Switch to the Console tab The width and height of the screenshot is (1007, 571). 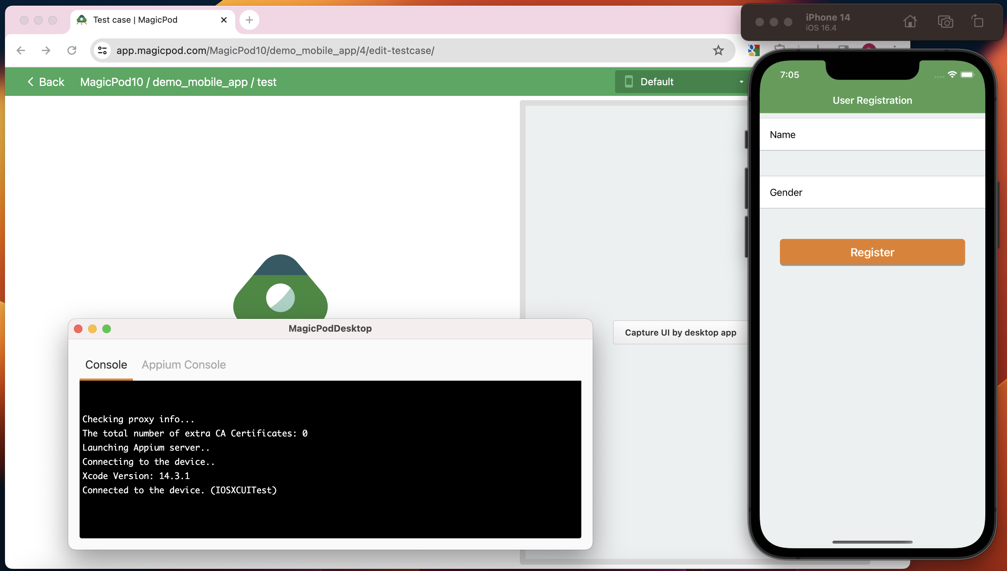(106, 364)
